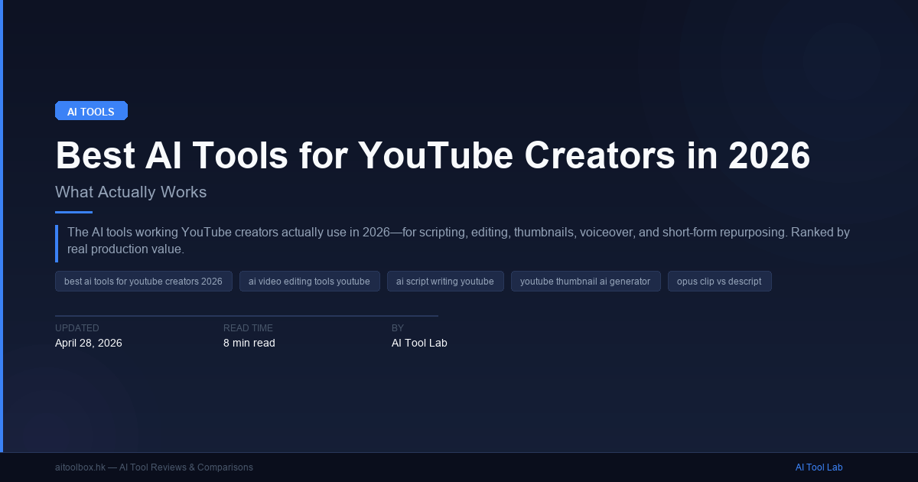Click the AI TOOLS category badge
Image resolution: width=918 pixels, height=482 pixels.
pyautogui.click(x=91, y=111)
